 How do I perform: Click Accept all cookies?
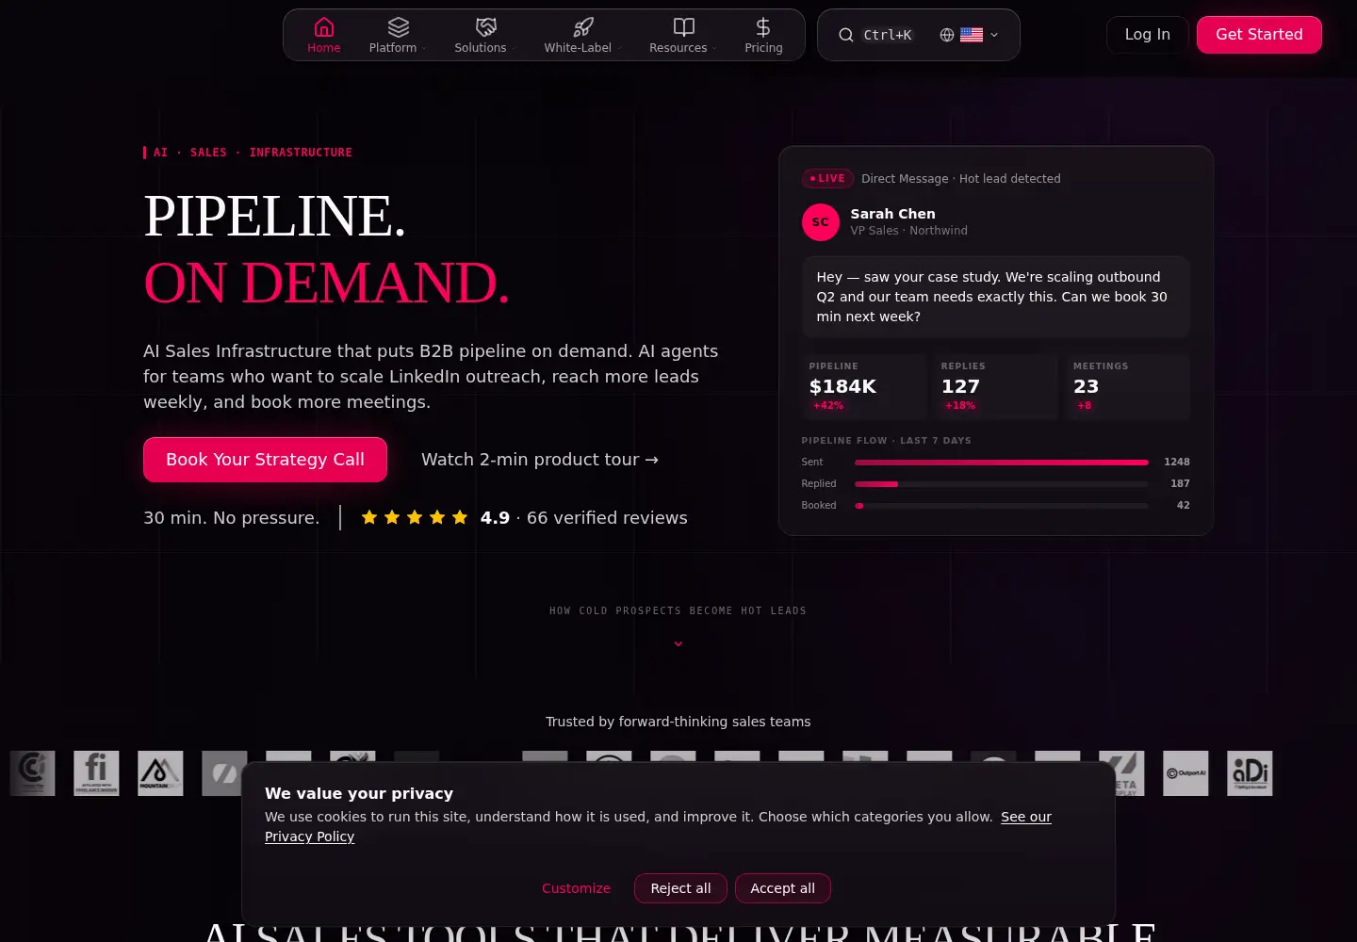click(x=782, y=888)
